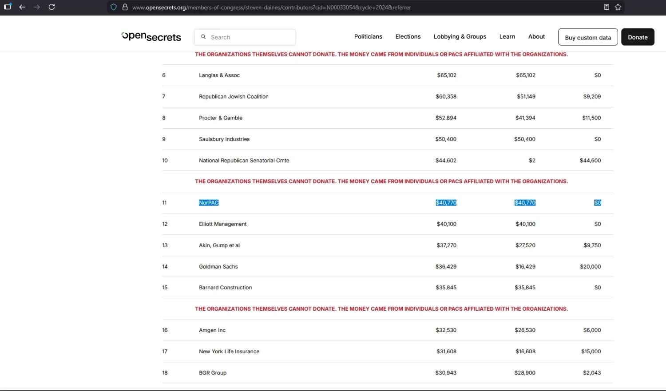
Task: Click the highlighted NorPAC name
Action: 209,203
